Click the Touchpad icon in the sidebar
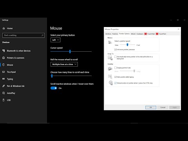Screen dimensions: 188x141 pyautogui.click(x=4, y=72)
